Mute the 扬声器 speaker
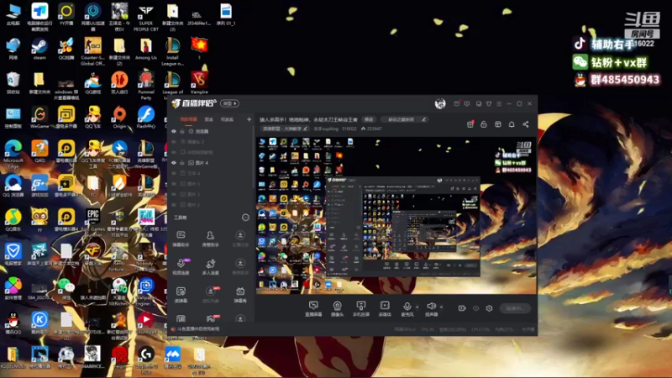 431,308
